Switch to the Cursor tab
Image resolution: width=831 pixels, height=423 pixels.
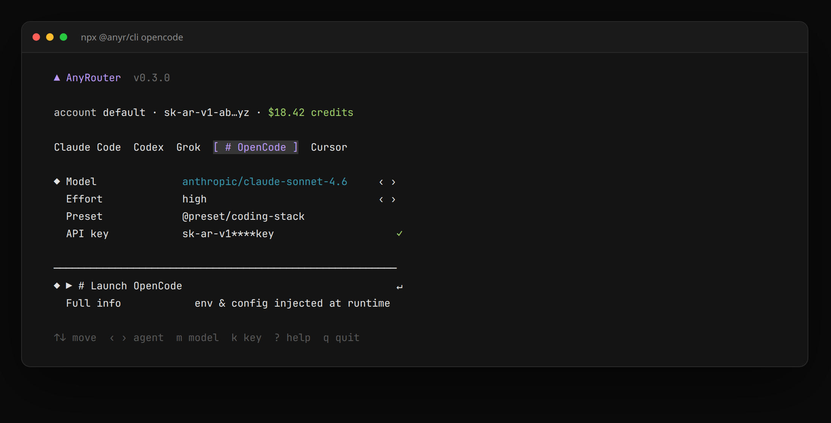[x=329, y=147]
